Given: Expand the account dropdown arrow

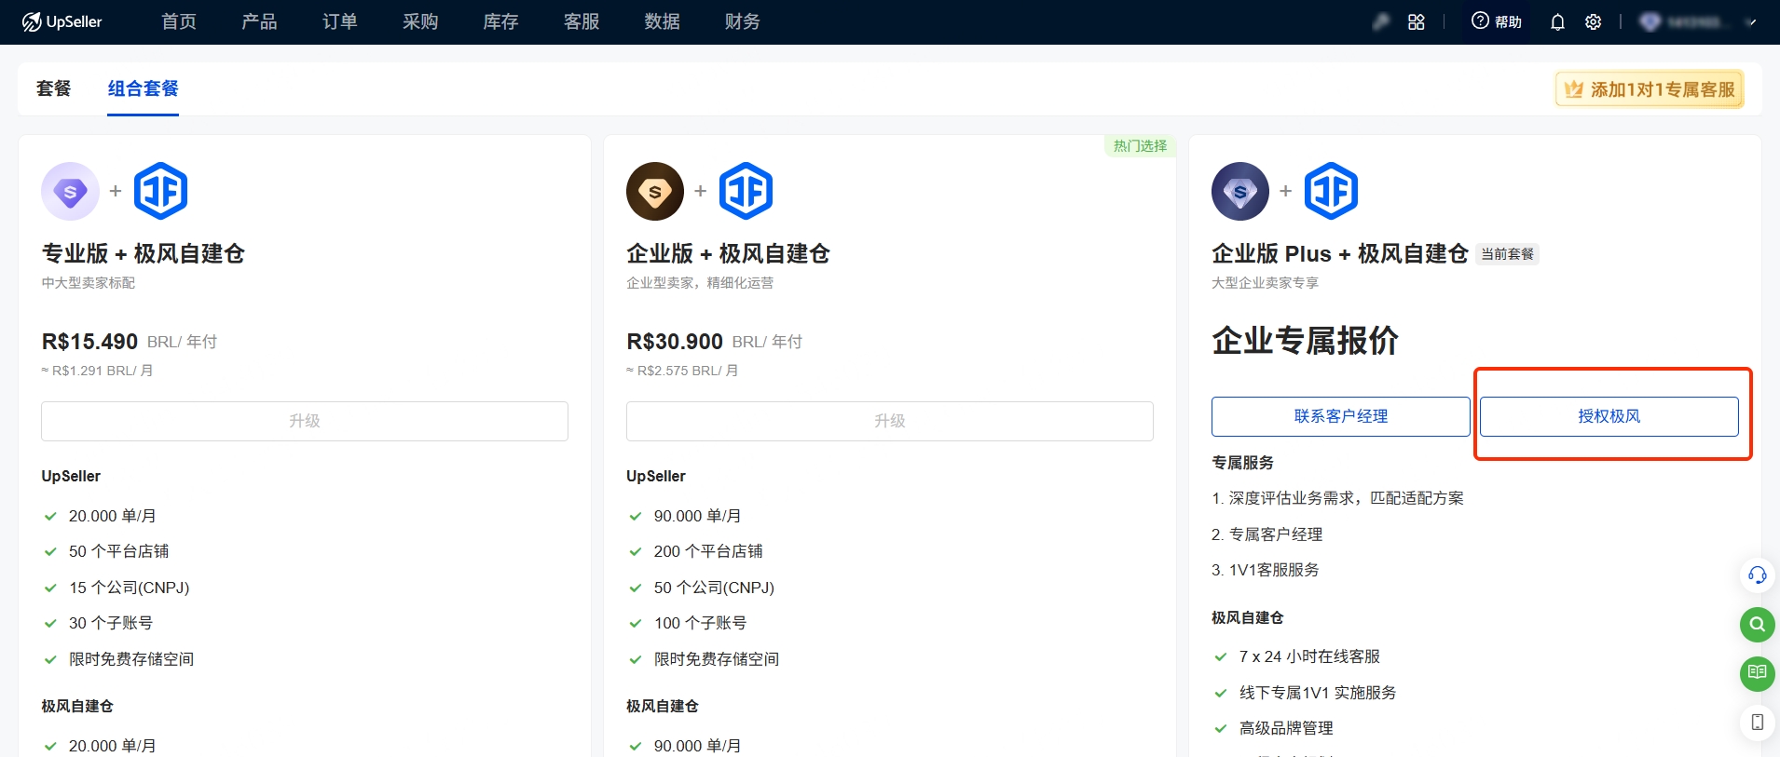Looking at the screenshot, I should tap(1751, 22).
